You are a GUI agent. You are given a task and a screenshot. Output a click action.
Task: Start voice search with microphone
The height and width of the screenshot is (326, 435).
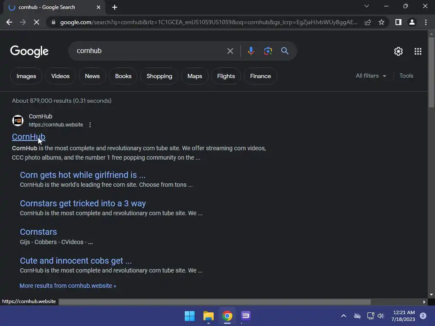click(251, 51)
